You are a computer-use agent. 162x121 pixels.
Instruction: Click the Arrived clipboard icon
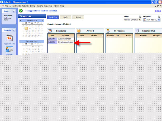pos(79,31)
